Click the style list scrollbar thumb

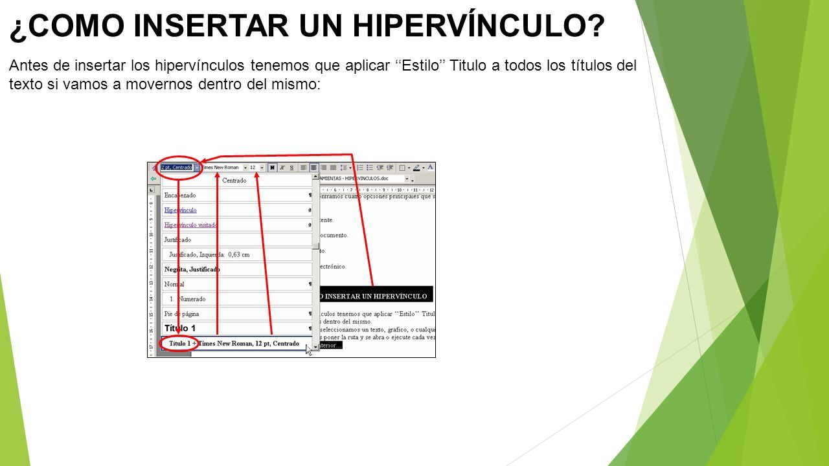click(x=316, y=246)
